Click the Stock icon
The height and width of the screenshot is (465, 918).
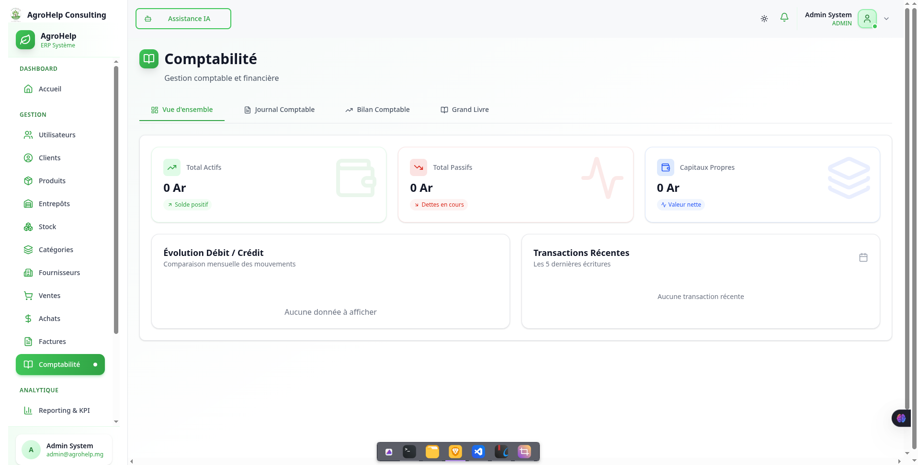[29, 227]
